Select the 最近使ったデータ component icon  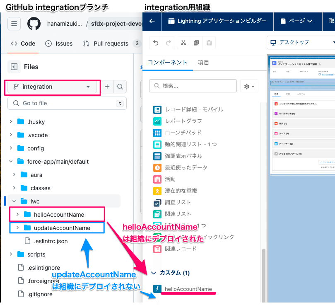157,167
